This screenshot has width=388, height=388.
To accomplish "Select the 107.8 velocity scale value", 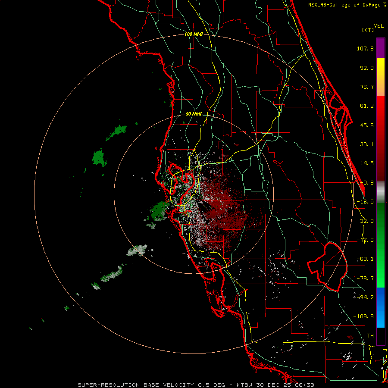I will (365, 48).
